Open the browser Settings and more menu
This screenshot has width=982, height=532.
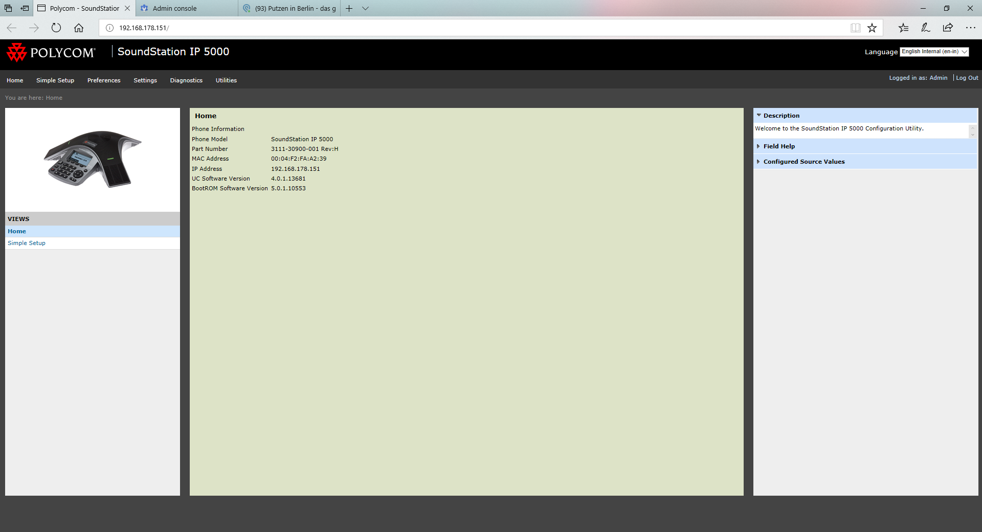(970, 28)
